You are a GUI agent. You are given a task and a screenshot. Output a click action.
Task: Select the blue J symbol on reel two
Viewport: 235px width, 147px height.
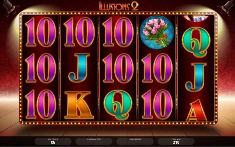(x=79, y=68)
